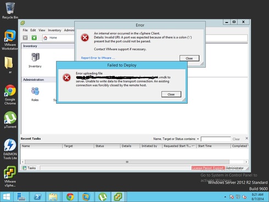Screen dimensions: 269x202
Task: Open Name, Target or Status filter dropdown
Action: [x=198, y=139]
